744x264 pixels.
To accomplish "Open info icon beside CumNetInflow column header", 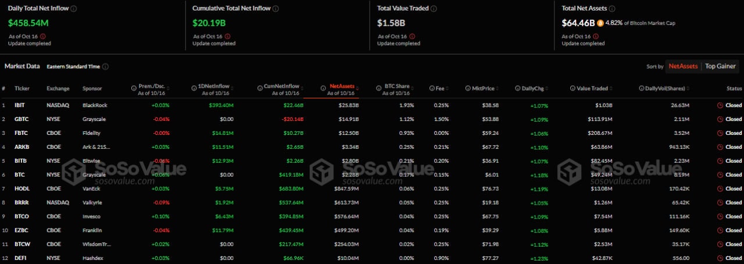I will click(260, 88).
